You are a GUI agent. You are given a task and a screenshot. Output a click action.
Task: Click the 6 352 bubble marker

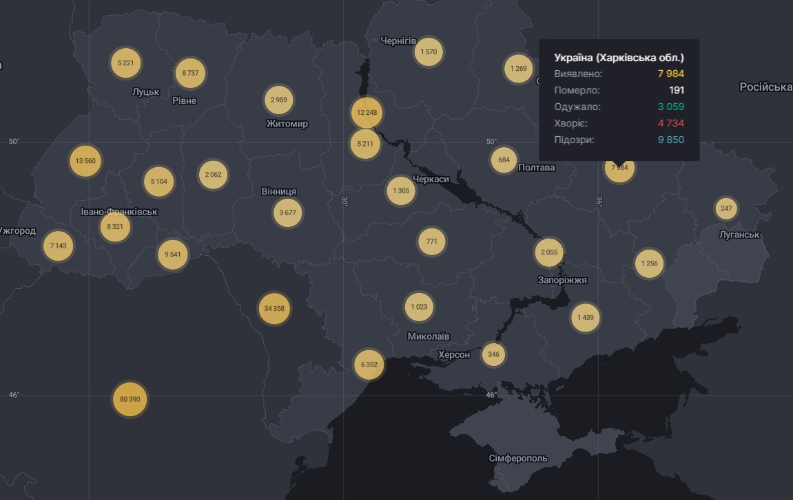[x=369, y=365]
